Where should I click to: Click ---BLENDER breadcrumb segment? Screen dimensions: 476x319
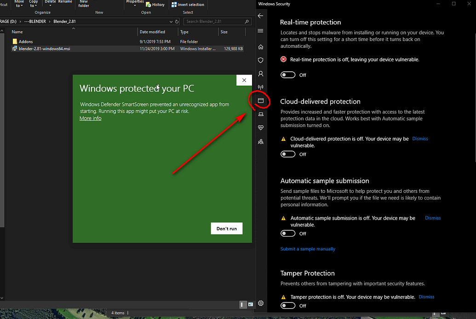[x=35, y=22]
